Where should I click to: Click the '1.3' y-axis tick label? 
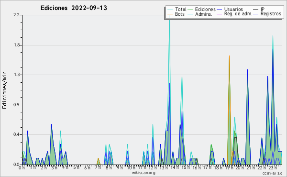click(16, 75)
